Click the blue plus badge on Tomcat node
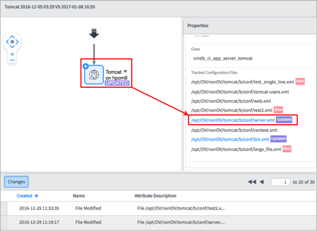This screenshot has height=231, width=317. [85, 66]
